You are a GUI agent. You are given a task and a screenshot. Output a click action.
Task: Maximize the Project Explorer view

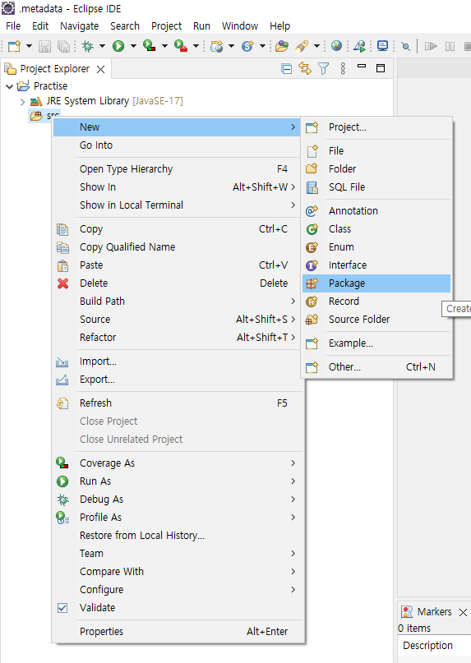[381, 68]
